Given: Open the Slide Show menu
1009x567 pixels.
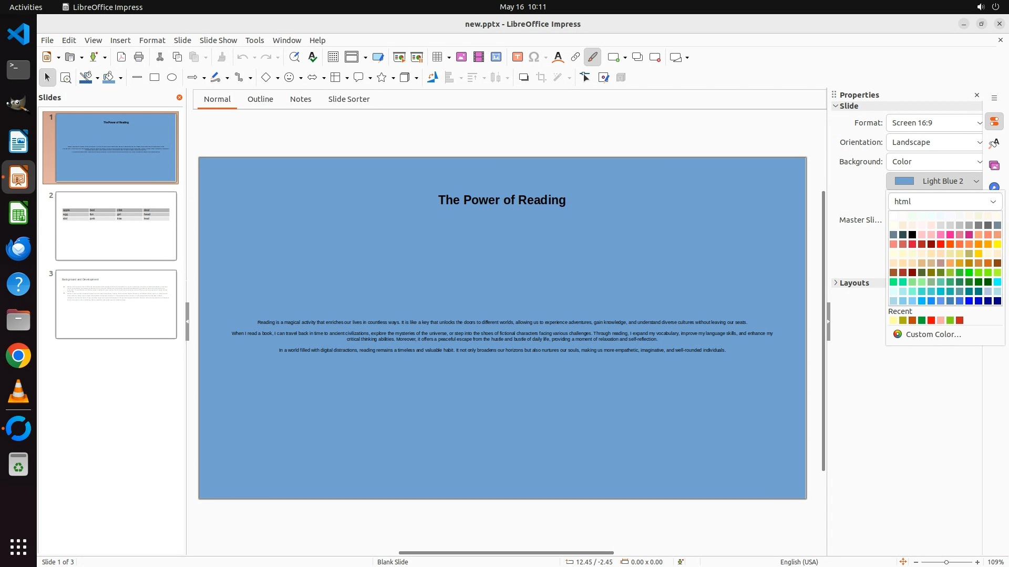Looking at the screenshot, I should pyautogui.click(x=218, y=40).
